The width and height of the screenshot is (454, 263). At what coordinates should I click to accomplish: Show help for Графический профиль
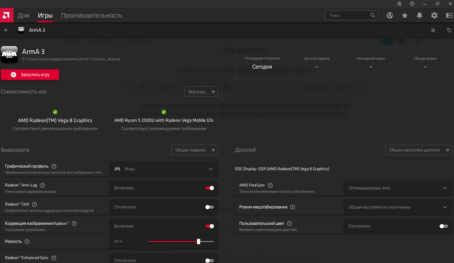click(x=54, y=166)
